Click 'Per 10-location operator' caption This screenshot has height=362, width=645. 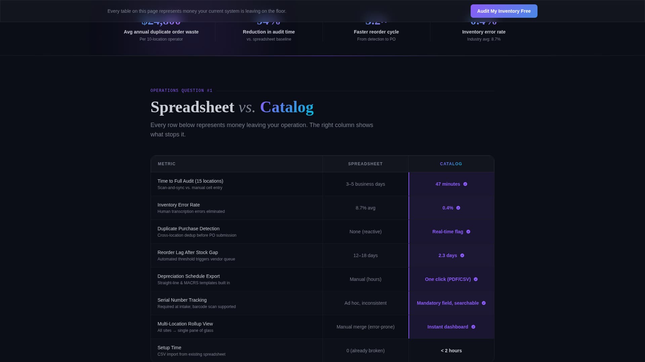[x=161, y=39]
